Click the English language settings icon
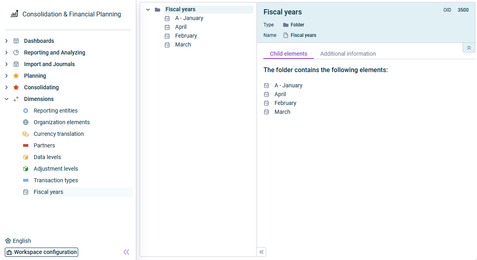Screen dimensions: 477x260 pyautogui.click(x=8, y=241)
